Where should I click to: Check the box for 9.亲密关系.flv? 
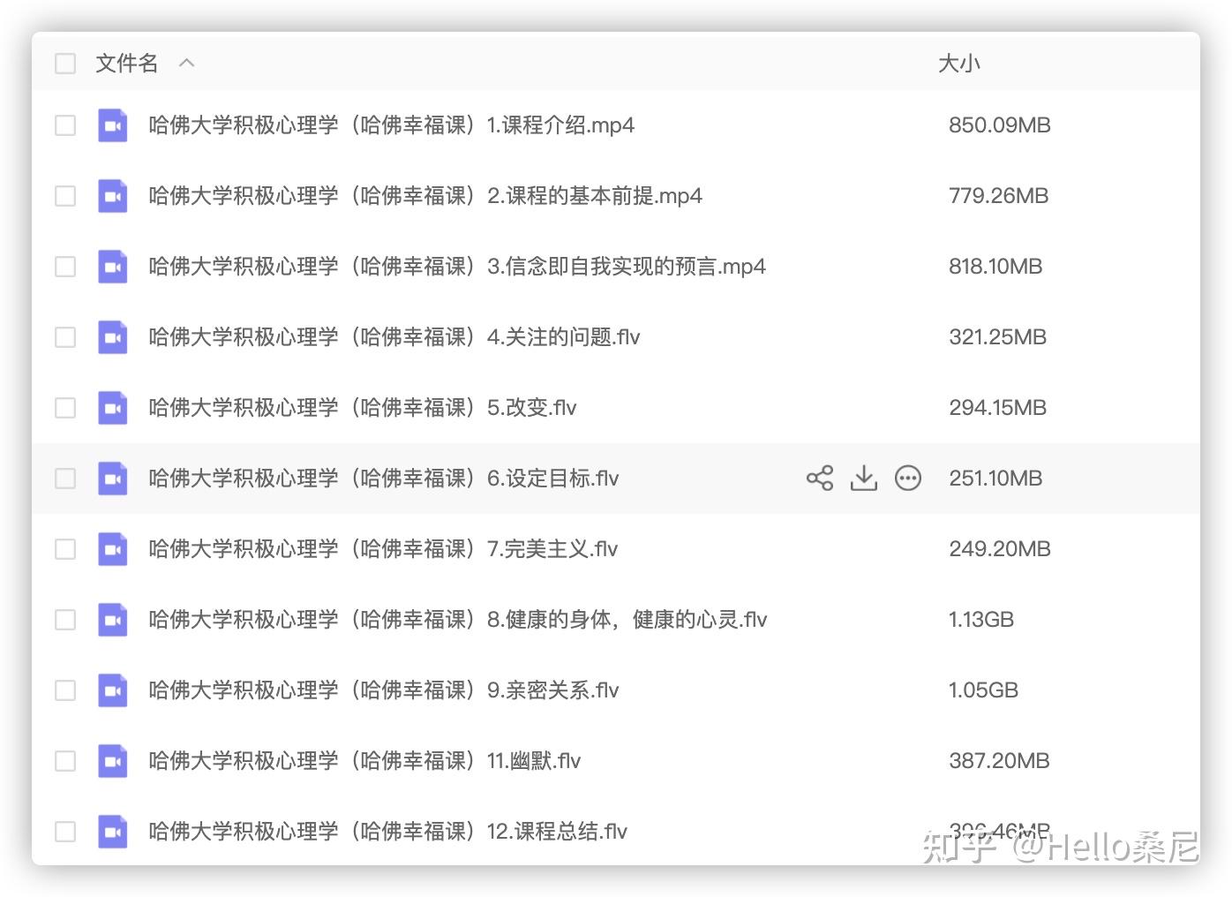point(65,690)
